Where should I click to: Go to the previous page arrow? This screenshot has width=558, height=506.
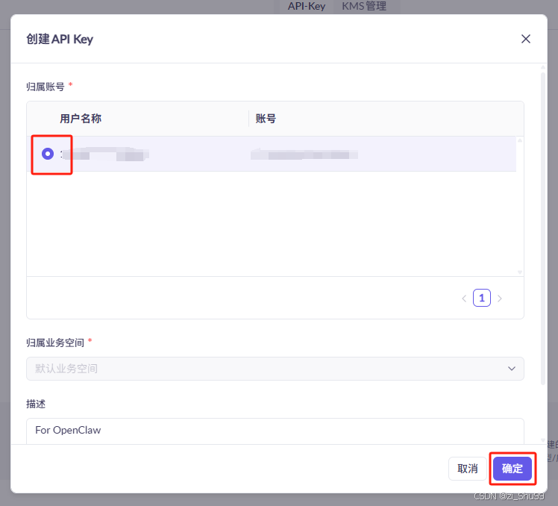(x=464, y=299)
